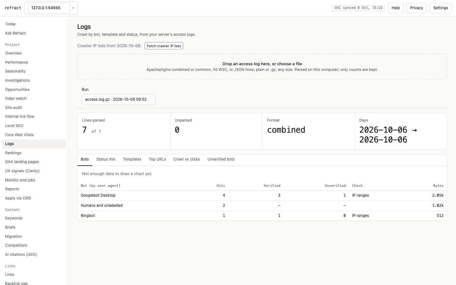Click the access log drop zone

point(262,66)
